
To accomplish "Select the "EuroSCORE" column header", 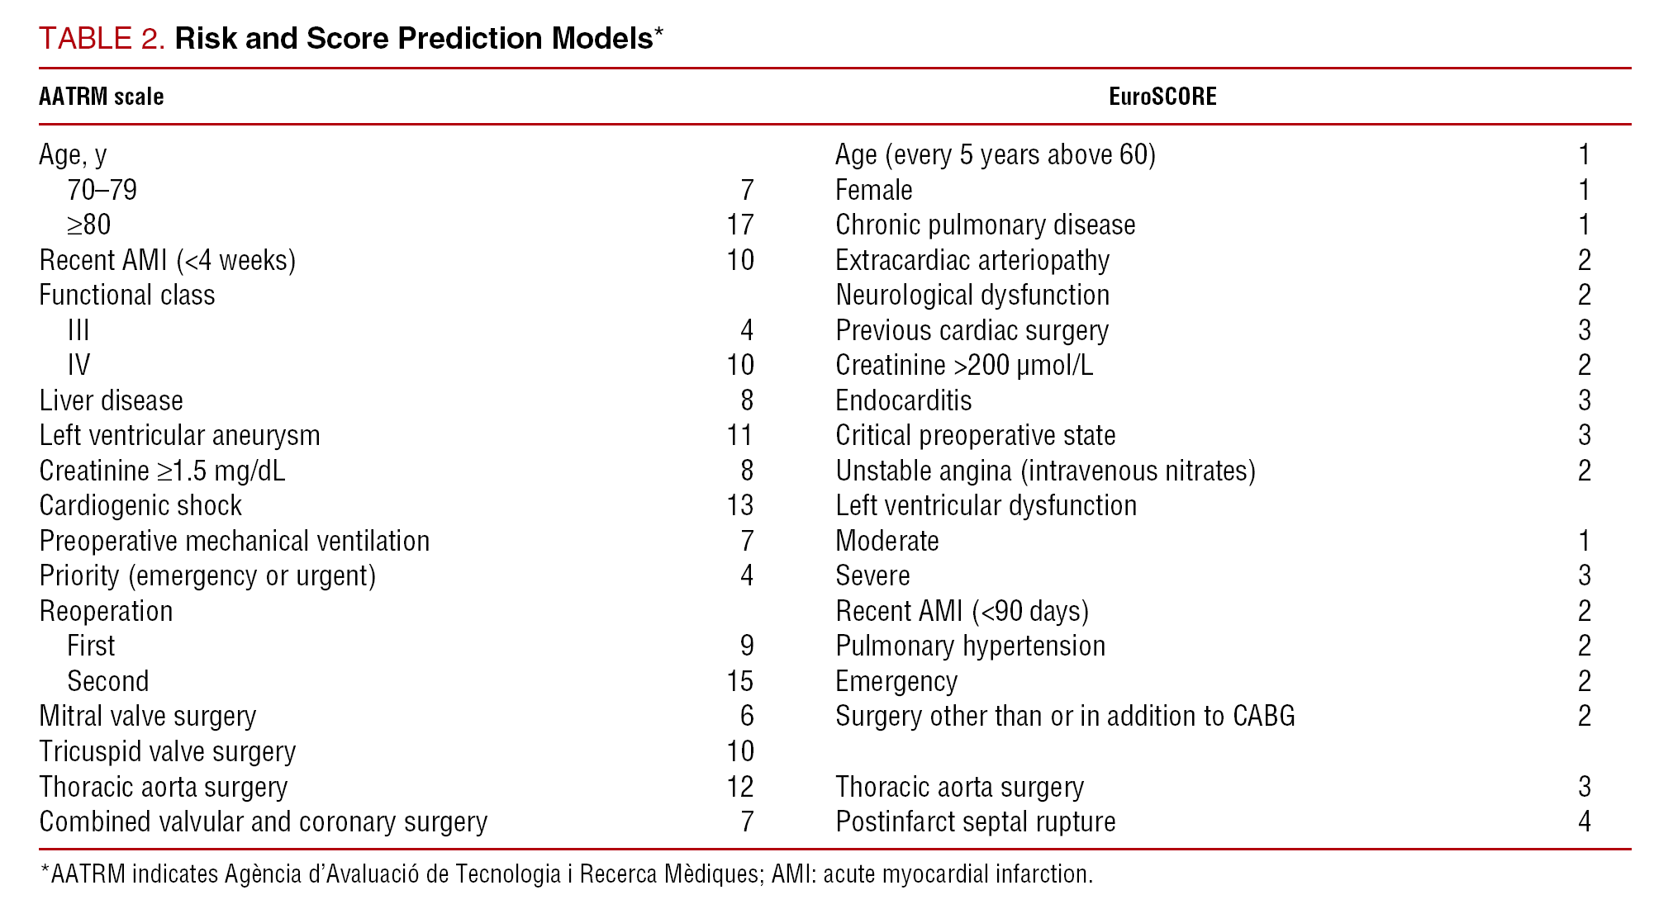I will (x=1162, y=97).
